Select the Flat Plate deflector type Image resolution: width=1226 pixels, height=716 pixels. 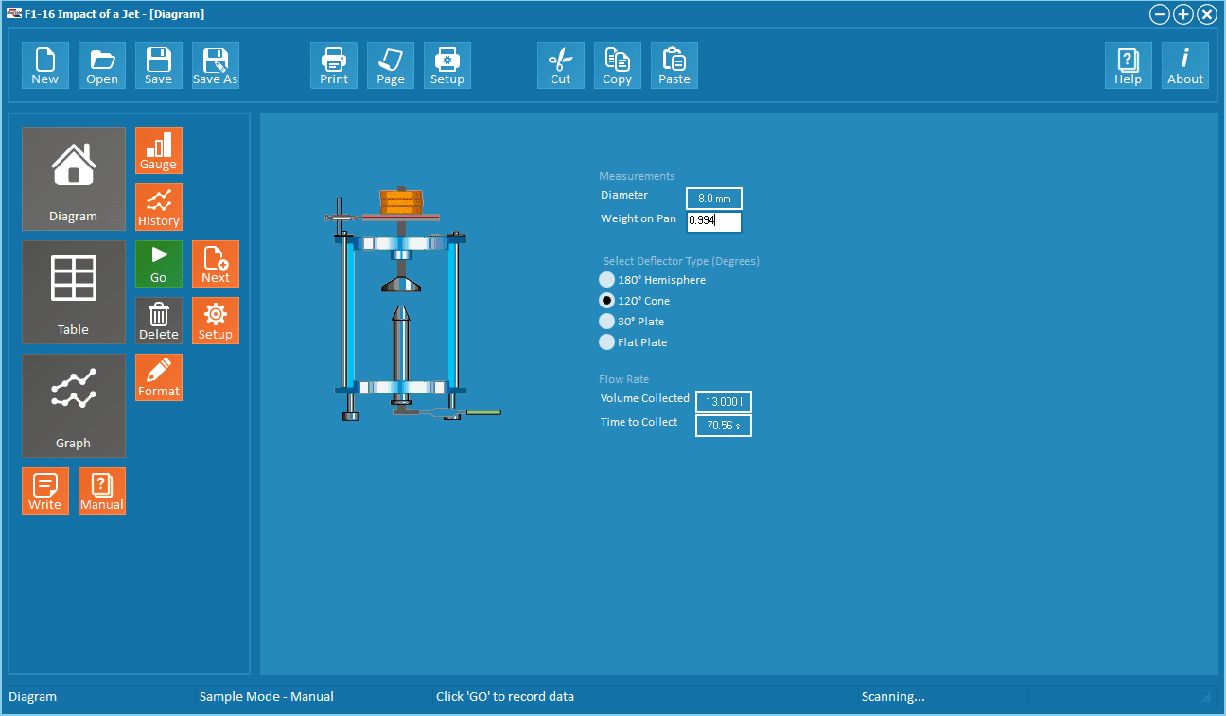click(x=607, y=342)
